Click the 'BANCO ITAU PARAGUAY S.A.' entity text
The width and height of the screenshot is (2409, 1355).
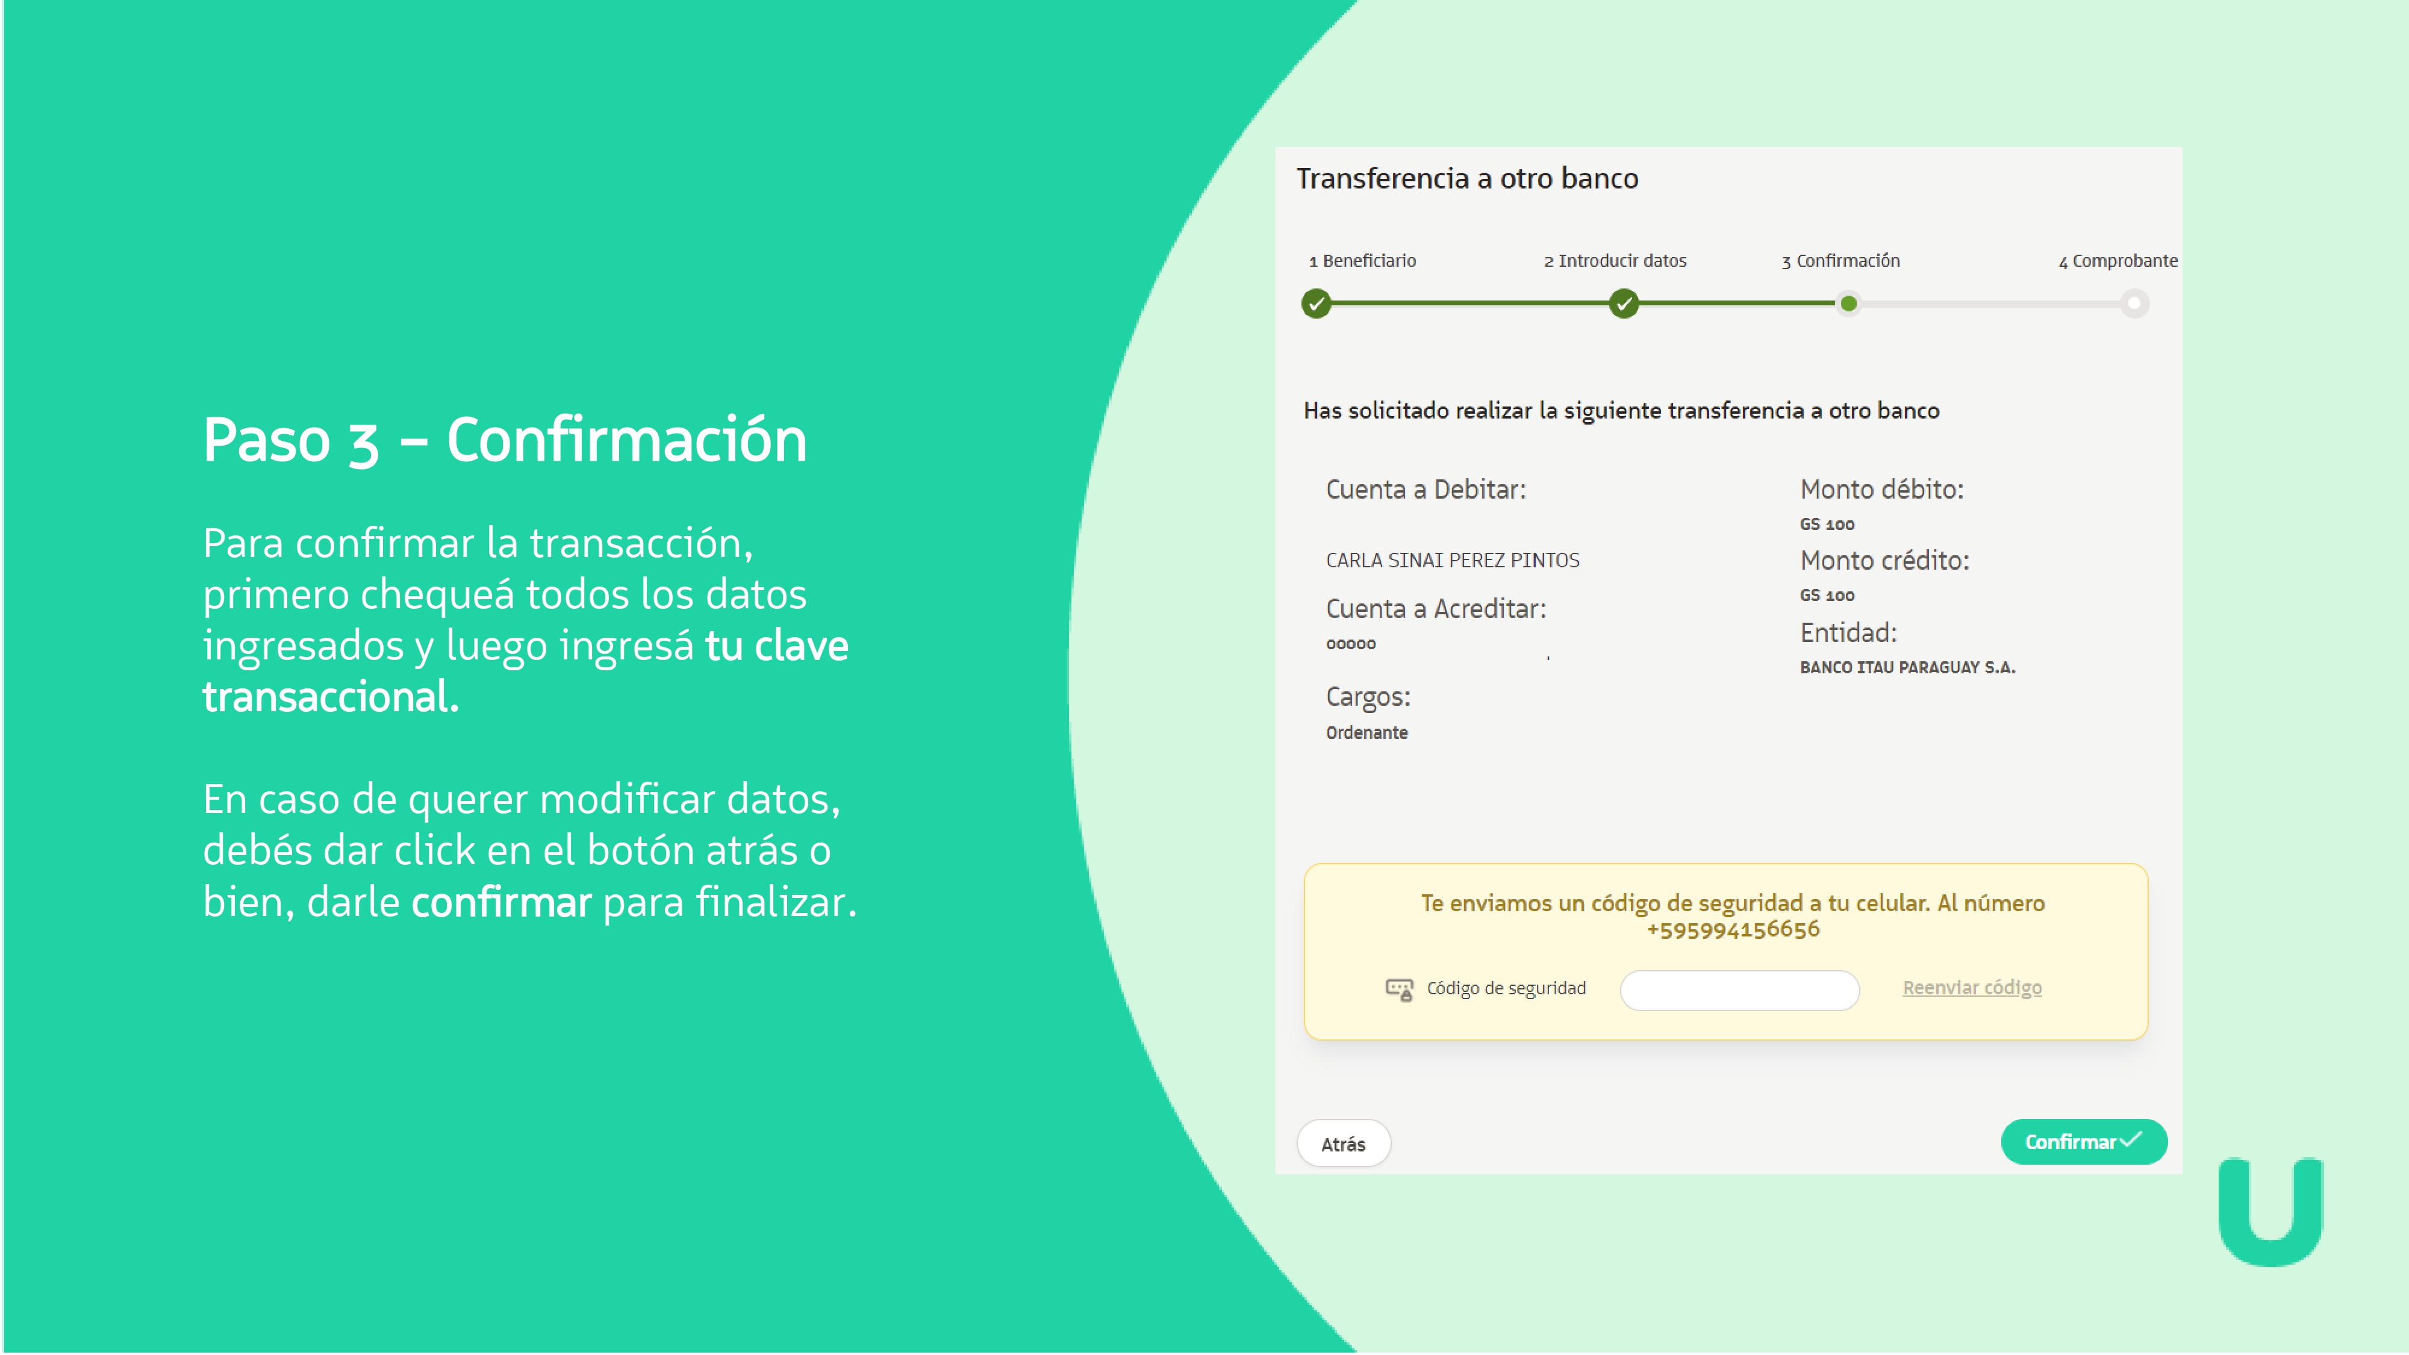point(1908,668)
